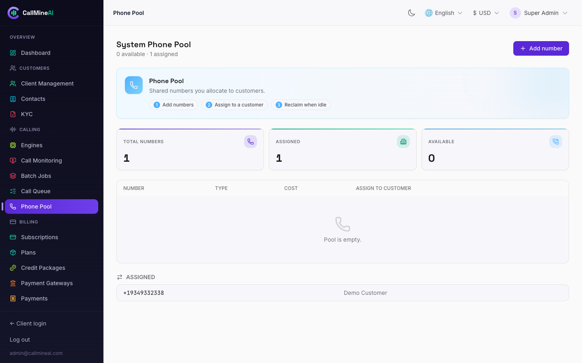Click the CallMineAI logo icon
The width and height of the screenshot is (582, 363).
(13, 13)
